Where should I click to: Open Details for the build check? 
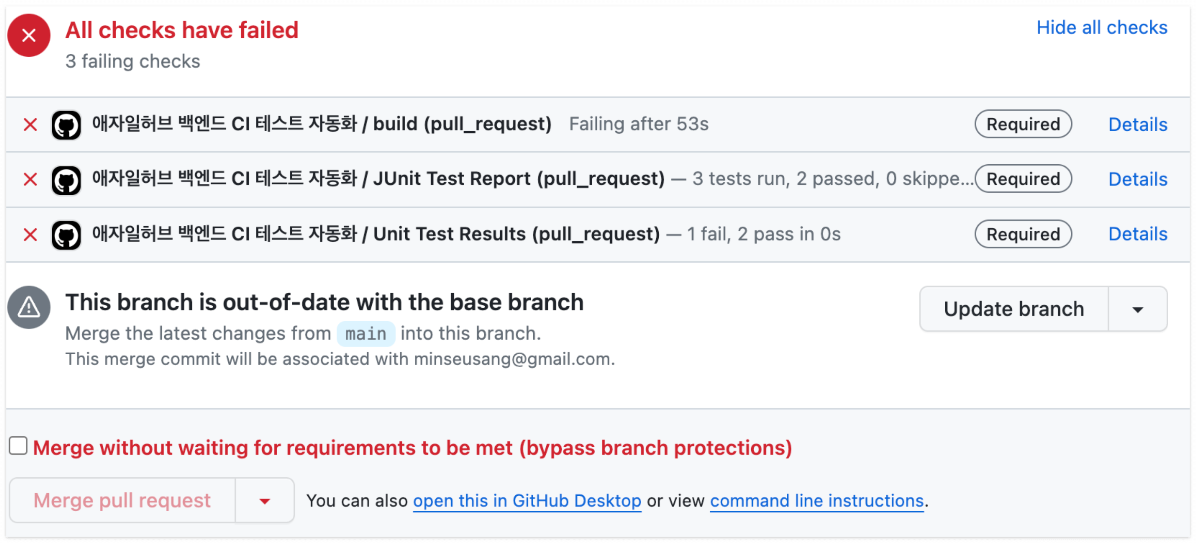pyautogui.click(x=1137, y=124)
